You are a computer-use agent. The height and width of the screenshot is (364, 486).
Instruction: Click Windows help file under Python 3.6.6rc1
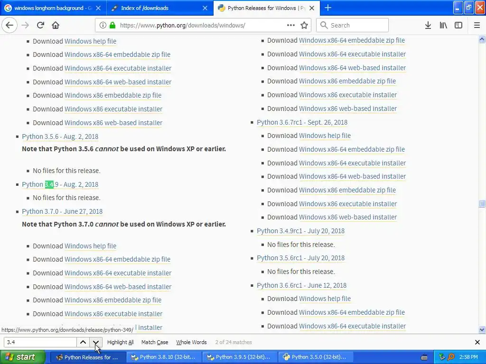click(x=325, y=299)
